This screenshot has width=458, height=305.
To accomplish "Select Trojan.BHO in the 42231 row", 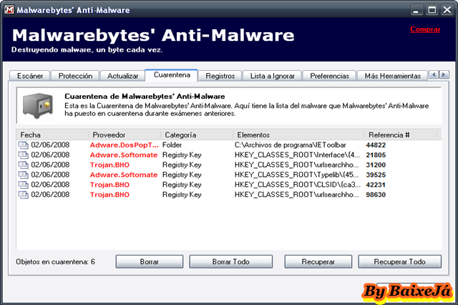I will (109, 185).
